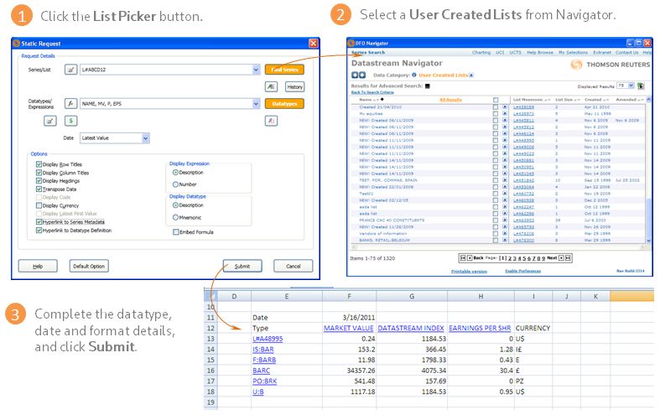Open the Displayed Results 75 dropdown
This screenshot has width=660, height=415.
(631, 86)
